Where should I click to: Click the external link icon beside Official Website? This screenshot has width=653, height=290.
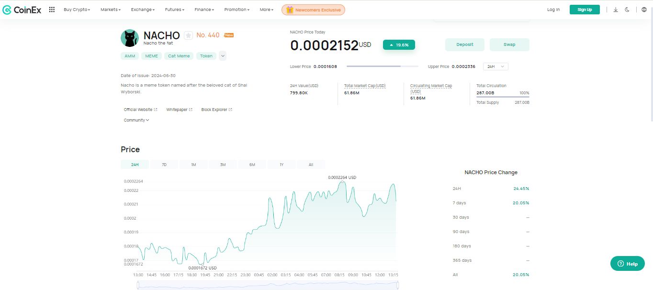point(156,110)
